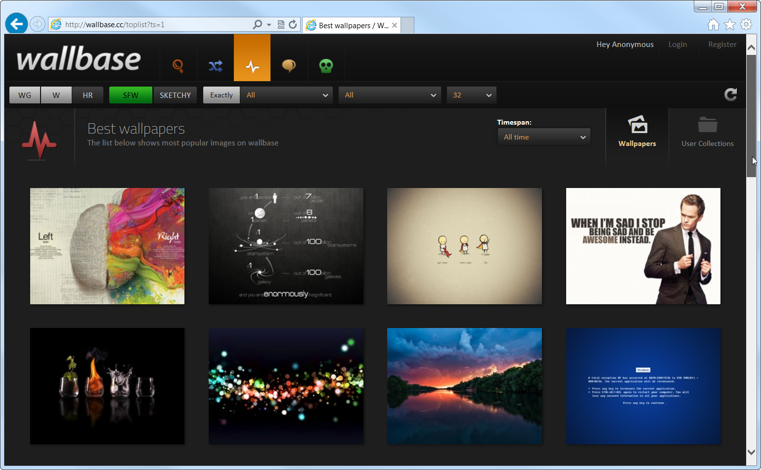Switch to the Wallpapers tab

pyautogui.click(x=637, y=132)
